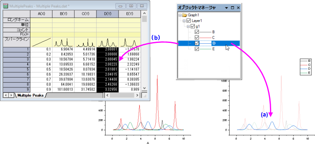Open the Object Manager panel dropdown arrow
The image size is (315, 144).
[x=226, y=8]
